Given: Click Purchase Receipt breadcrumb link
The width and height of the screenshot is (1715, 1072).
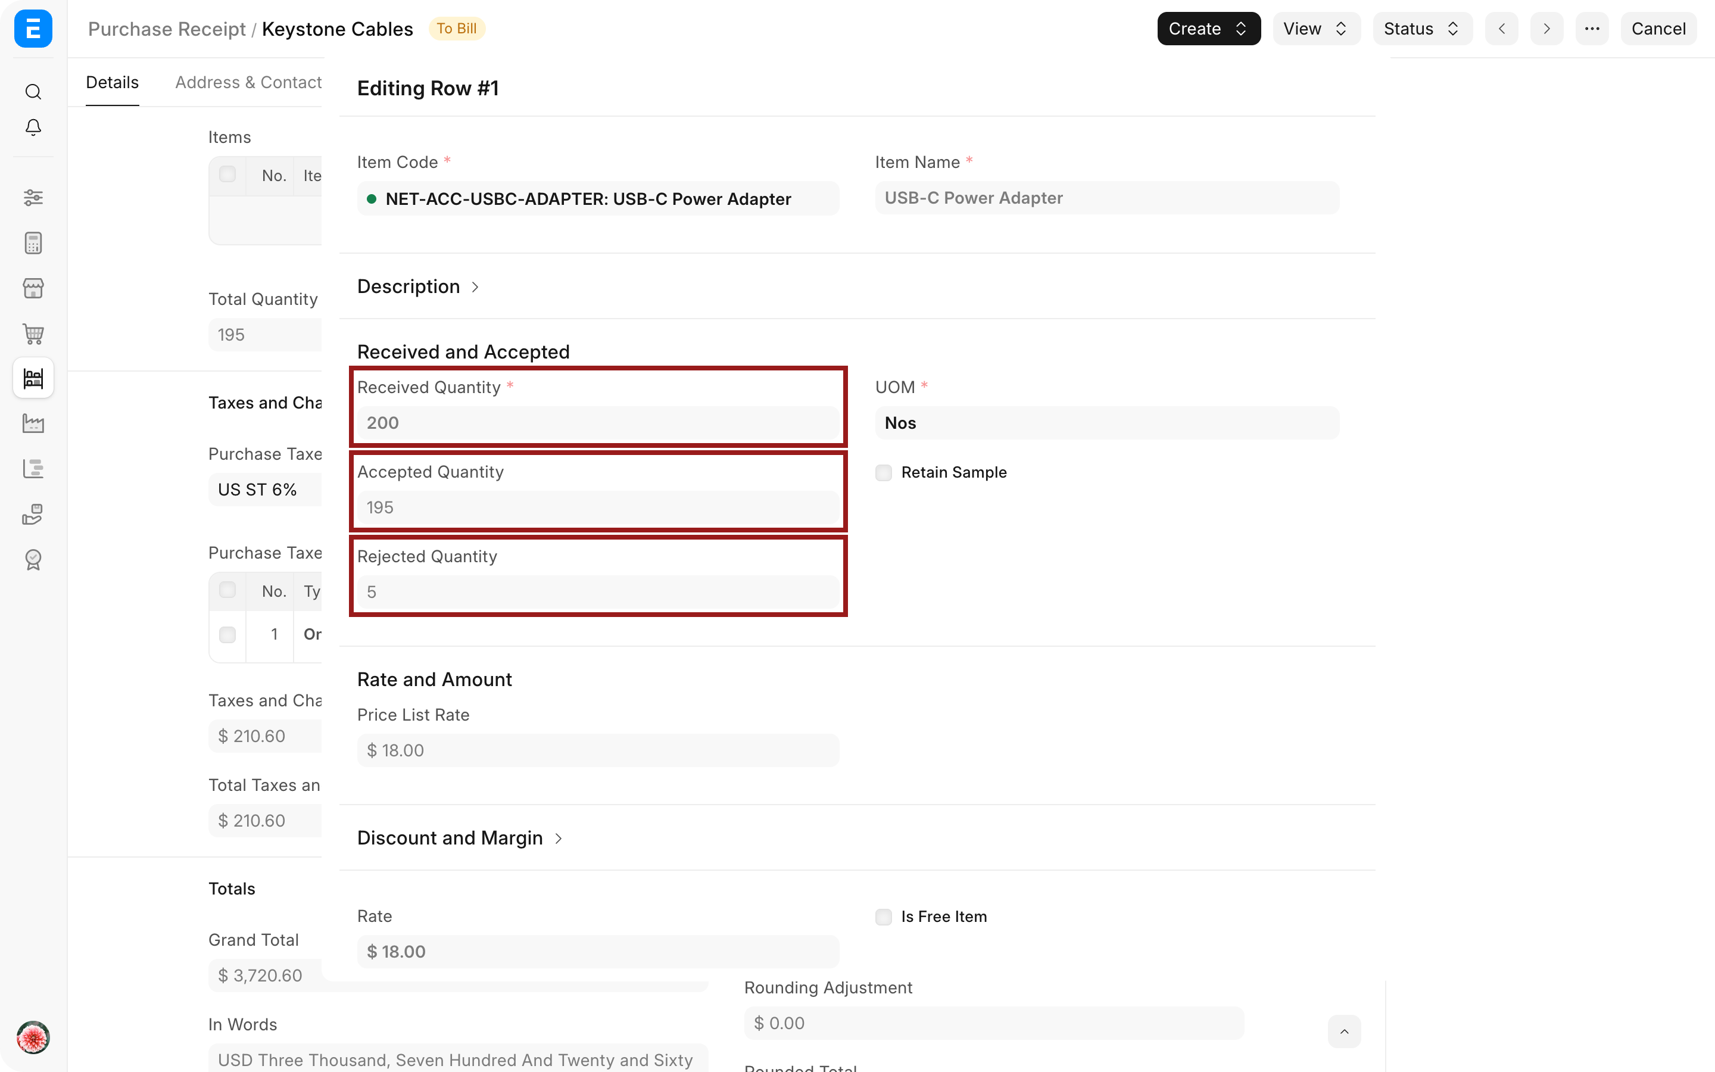Looking at the screenshot, I should 167,29.
